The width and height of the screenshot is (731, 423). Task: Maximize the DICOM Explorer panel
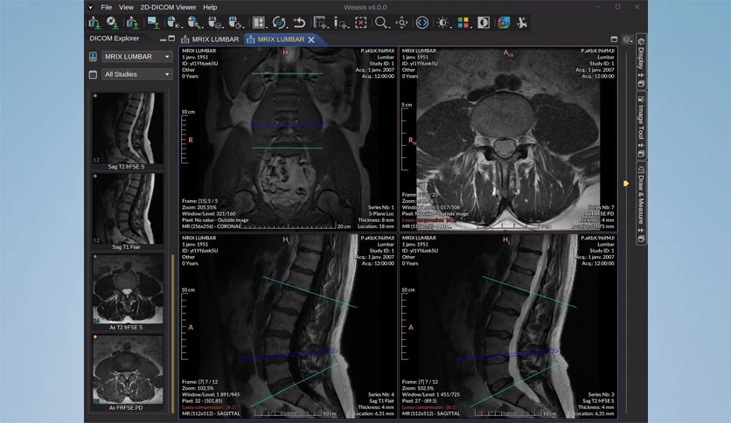pyautogui.click(x=171, y=38)
